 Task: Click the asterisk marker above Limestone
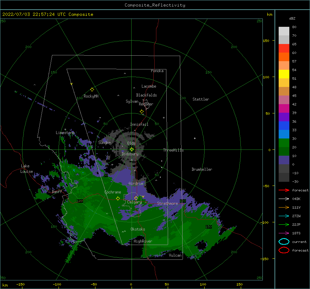point(65,130)
